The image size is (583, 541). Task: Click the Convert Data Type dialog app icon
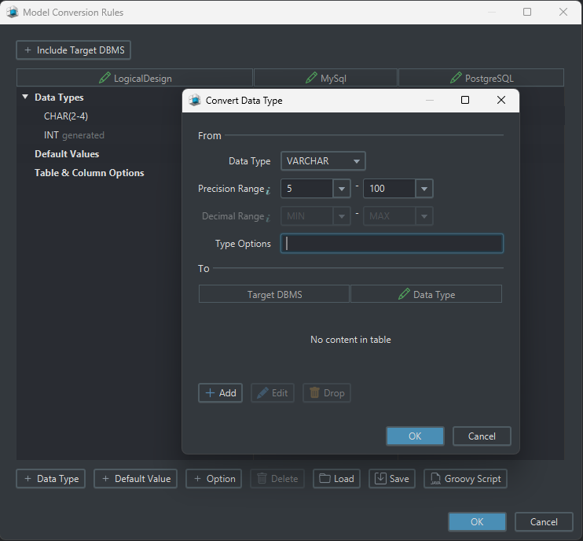point(195,101)
